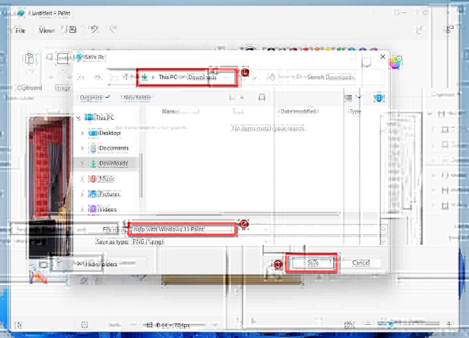Screen dimensions: 469x338
Task: Expand the Music tree node
Action: (x=82, y=179)
